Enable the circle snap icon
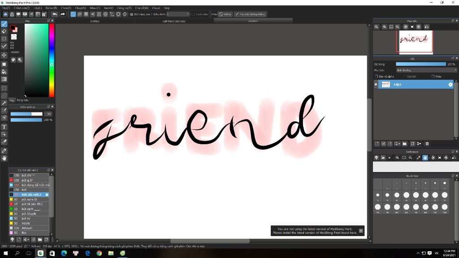The height and width of the screenshot is (258, 459). coord(105,14)
